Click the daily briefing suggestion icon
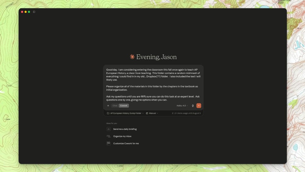 109,129
